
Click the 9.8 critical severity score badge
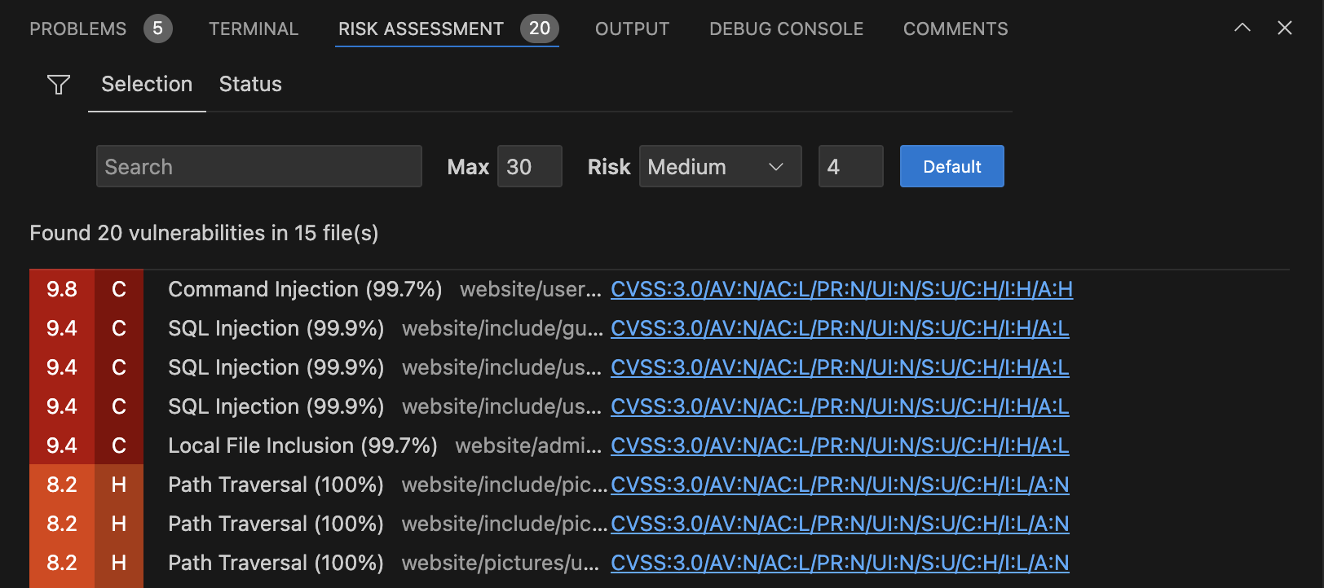62,289
